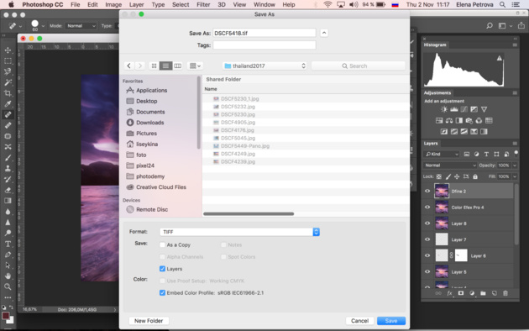The height and width of the screenshot is (331, 529).
Task: Open brush Mode Normal dropdown
Action: tap(81, 26)
